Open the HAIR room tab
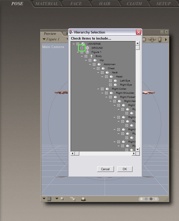The image size is (179, 221). [x=105, y=4]
